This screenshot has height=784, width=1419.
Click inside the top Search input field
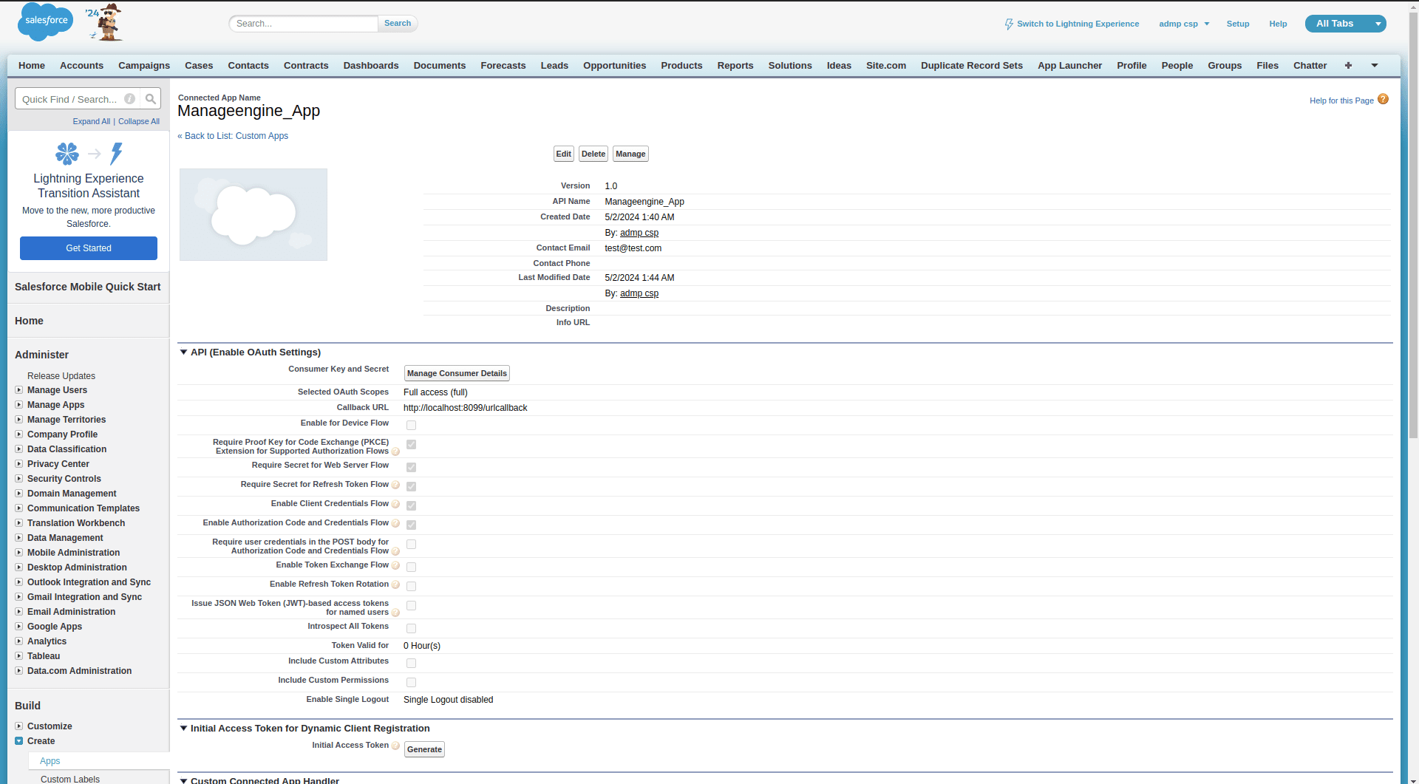pyautogui.click(x=303, y=23)
